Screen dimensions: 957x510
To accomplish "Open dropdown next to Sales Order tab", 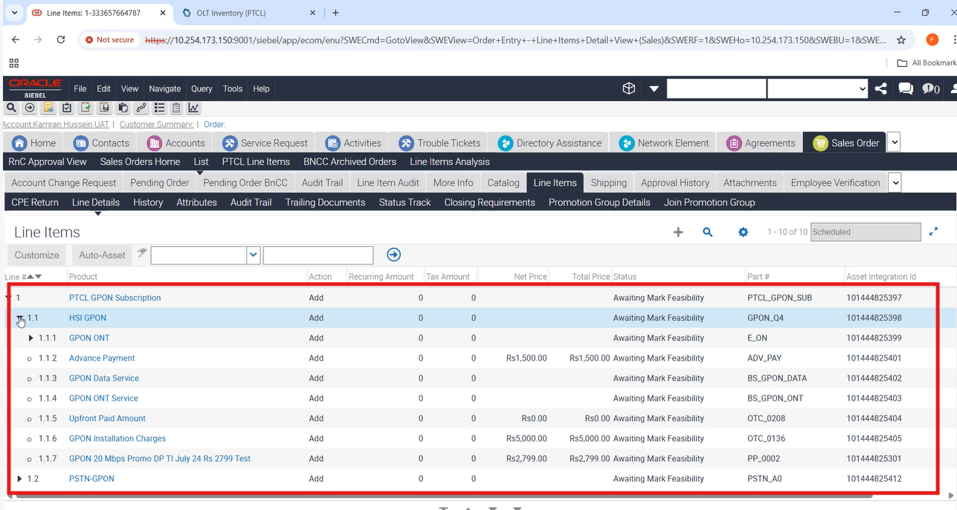I will [894, 142].
